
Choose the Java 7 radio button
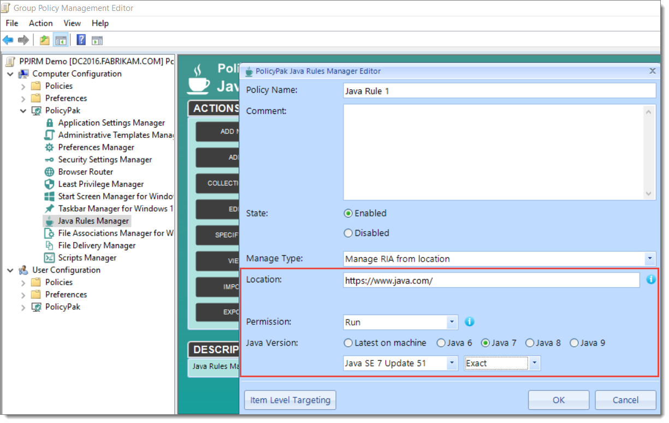(486, 343)
